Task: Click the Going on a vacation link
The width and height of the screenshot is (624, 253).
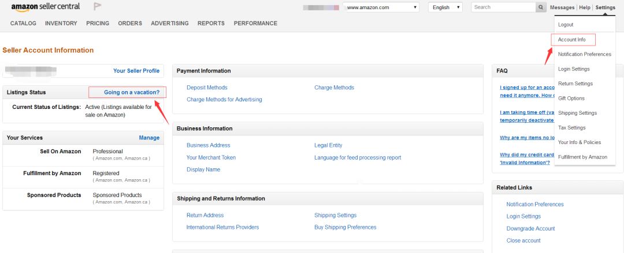Action: (131, 92)
